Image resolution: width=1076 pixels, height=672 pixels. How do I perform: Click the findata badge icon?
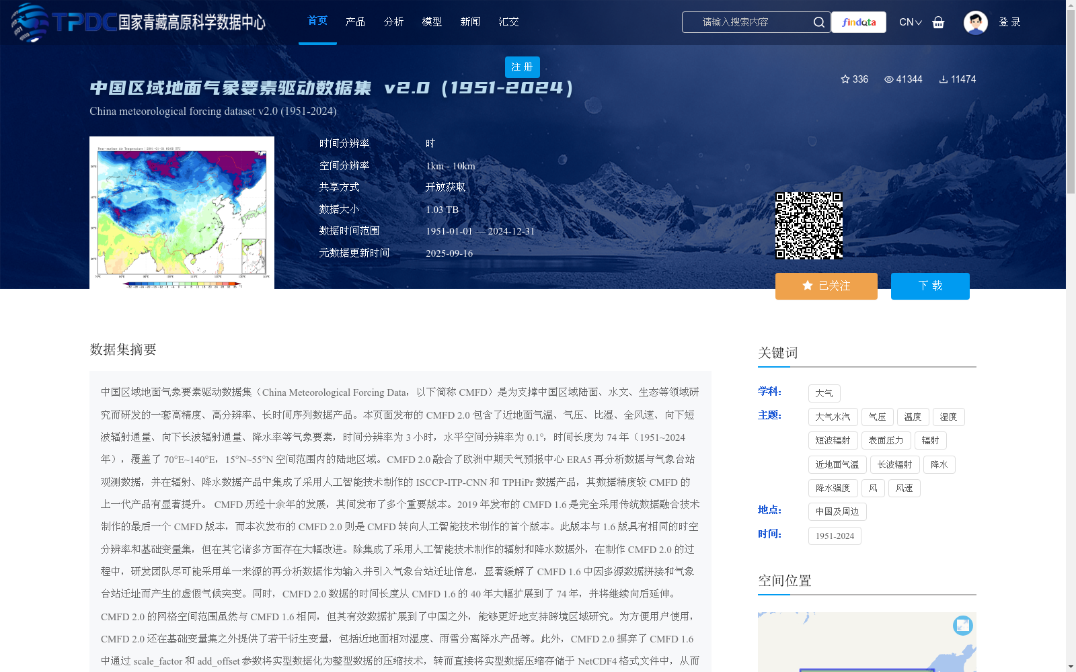[x=858, y=22]
